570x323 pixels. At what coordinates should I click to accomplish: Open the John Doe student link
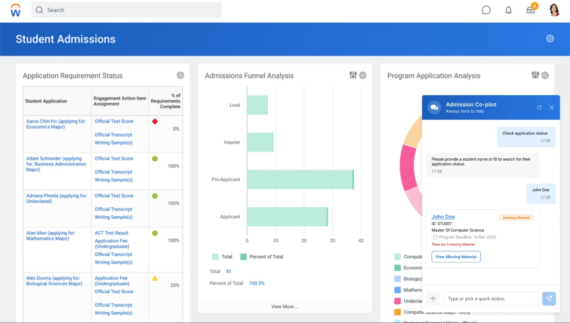click(443, 217)
